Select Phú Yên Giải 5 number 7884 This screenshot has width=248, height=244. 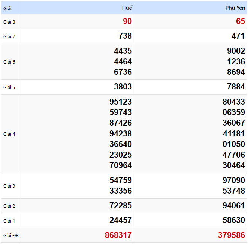tap(236, 87)
